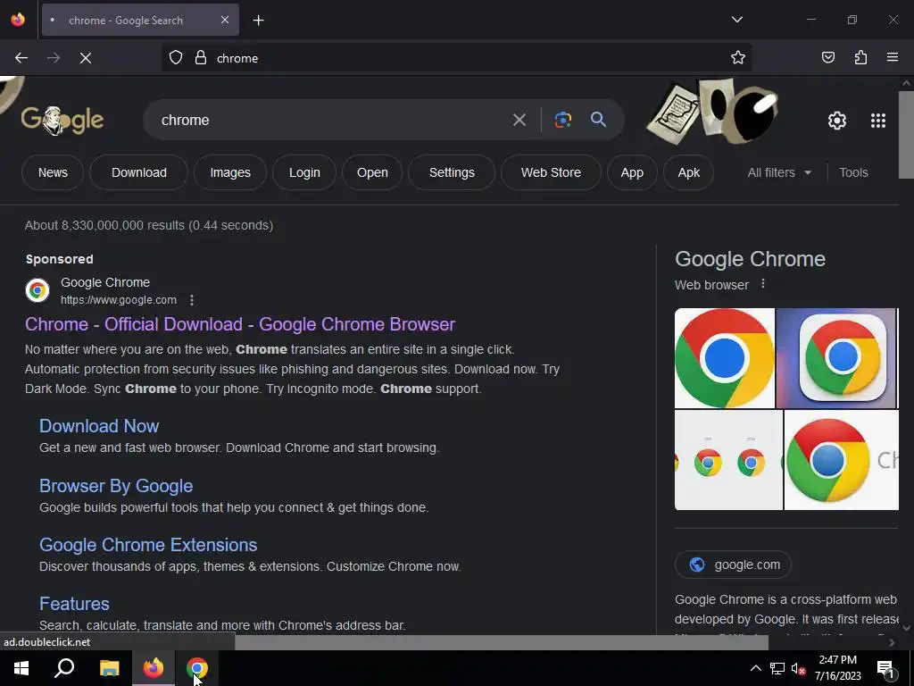914x686 pixels.
Task: Open the Features sitelink
Action: click(74, 604)
